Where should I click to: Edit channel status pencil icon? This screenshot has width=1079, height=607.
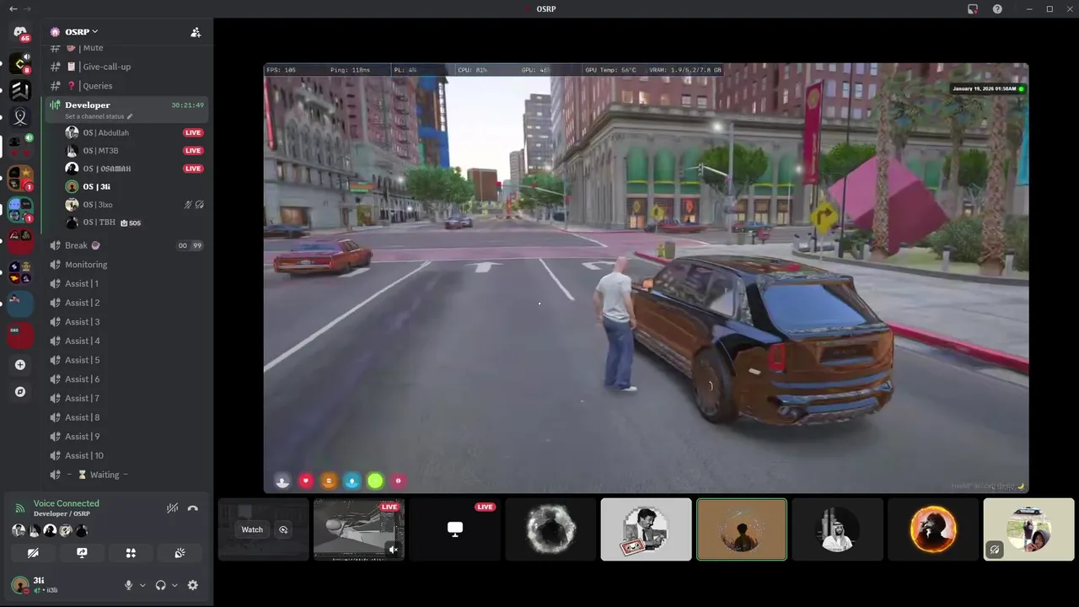130,116
